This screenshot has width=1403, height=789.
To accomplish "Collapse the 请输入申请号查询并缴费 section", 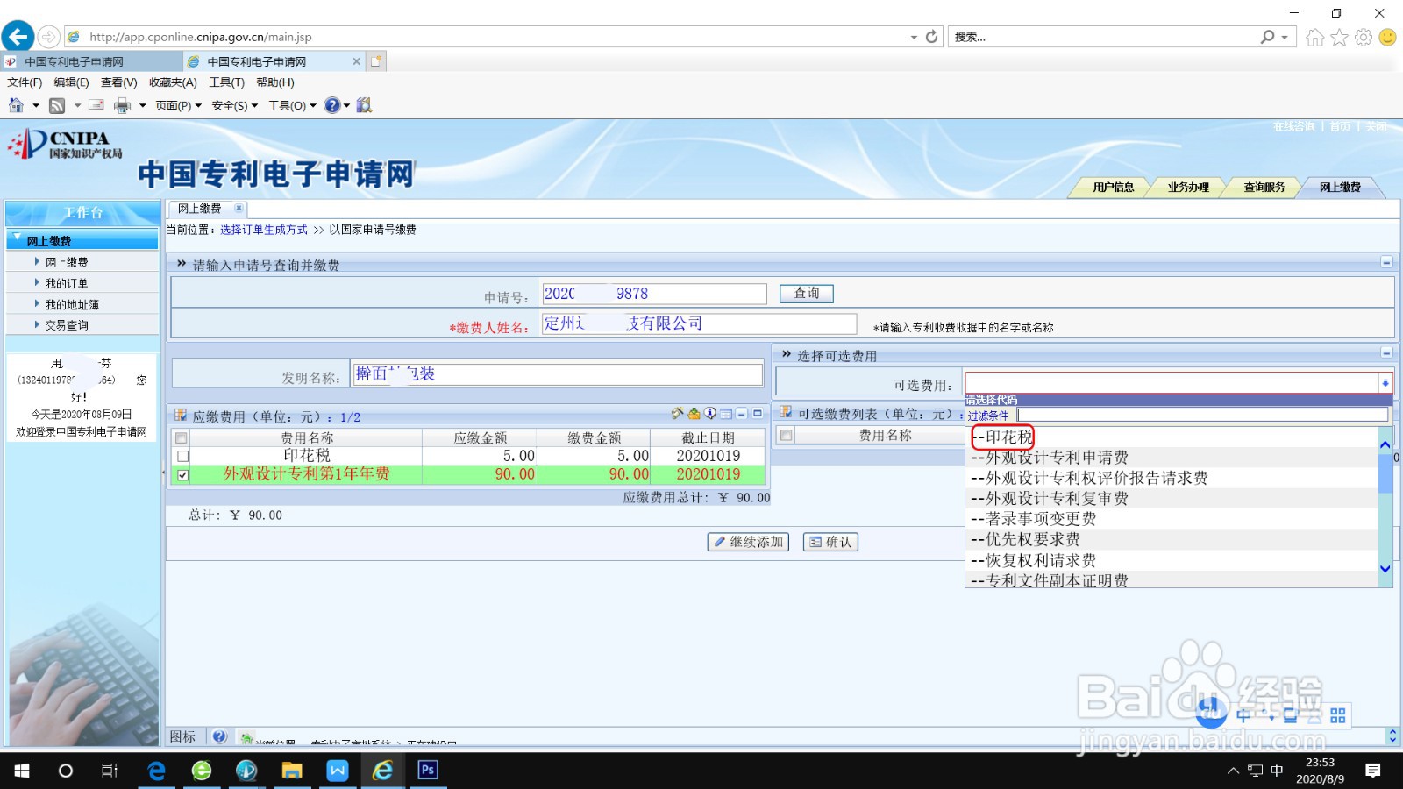I will (x=1386, y=262).
